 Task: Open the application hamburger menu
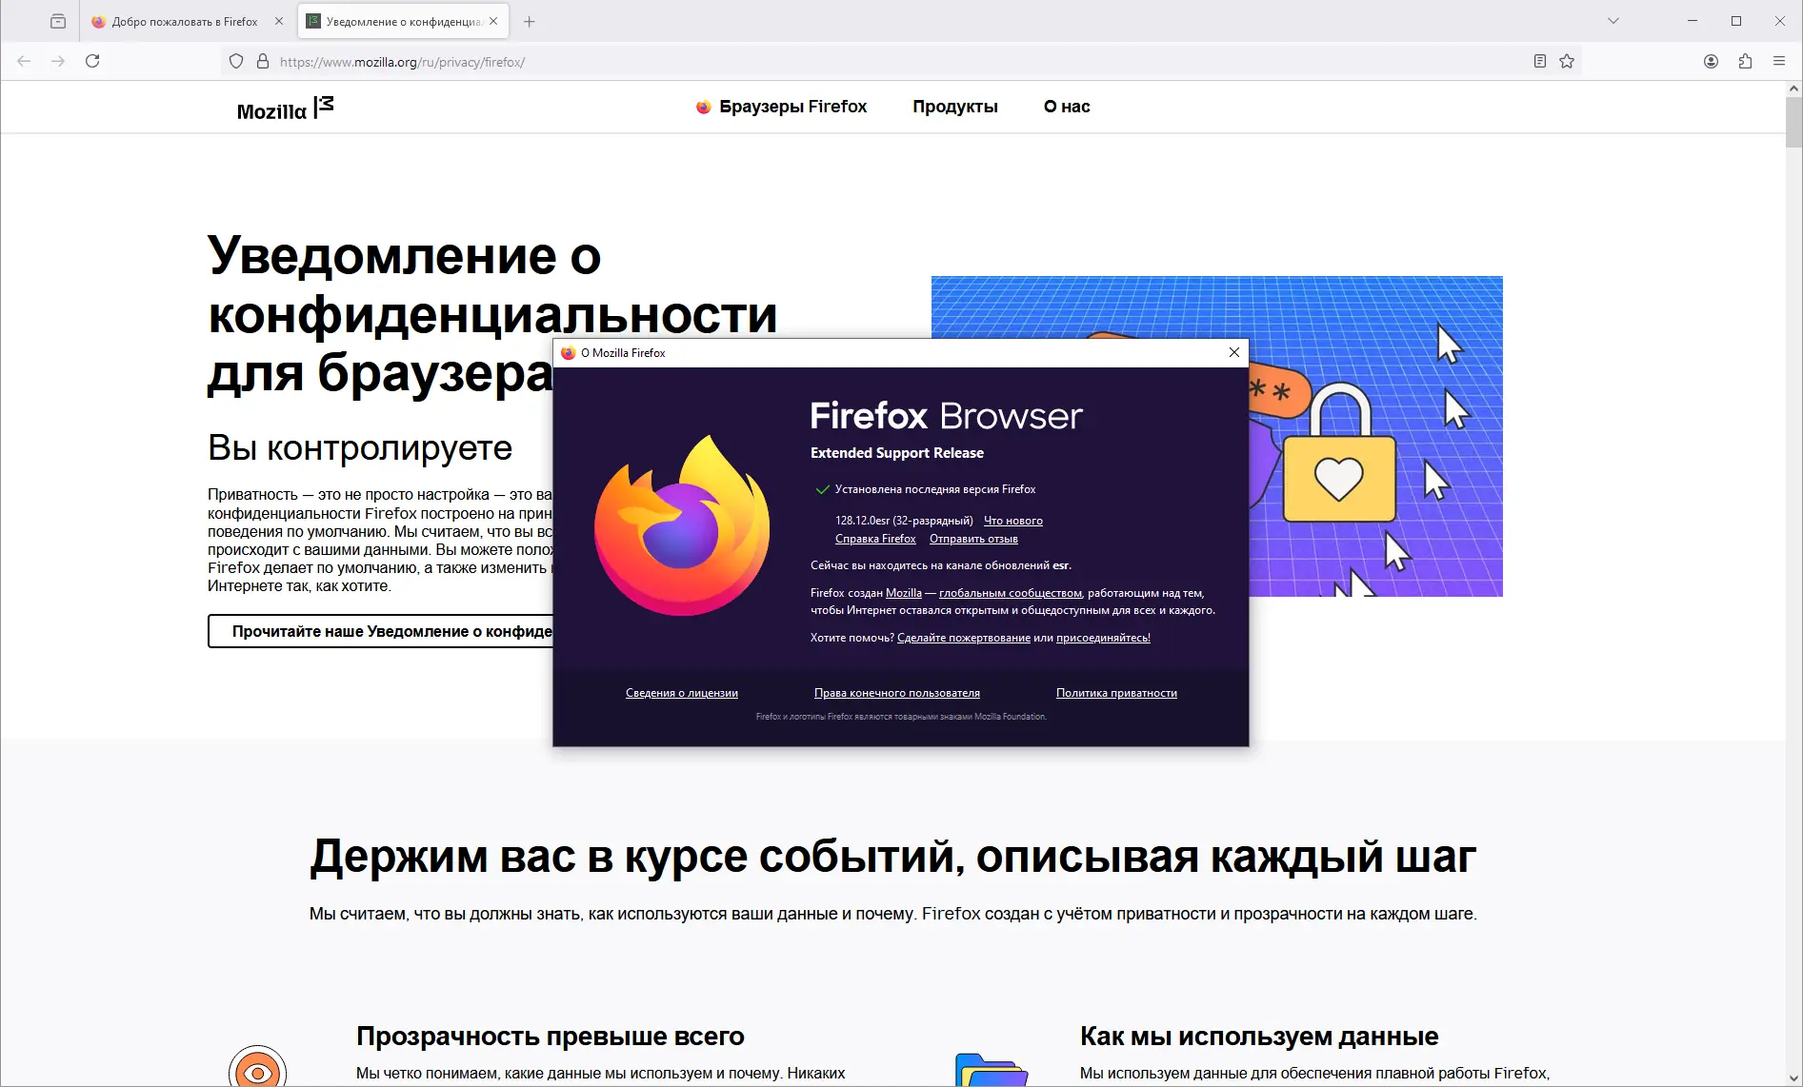click(x=1779, y=62)
